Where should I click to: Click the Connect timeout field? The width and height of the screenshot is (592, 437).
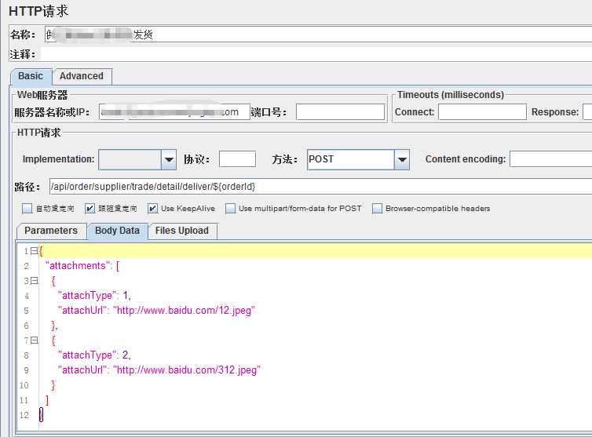tap(482, 112)
